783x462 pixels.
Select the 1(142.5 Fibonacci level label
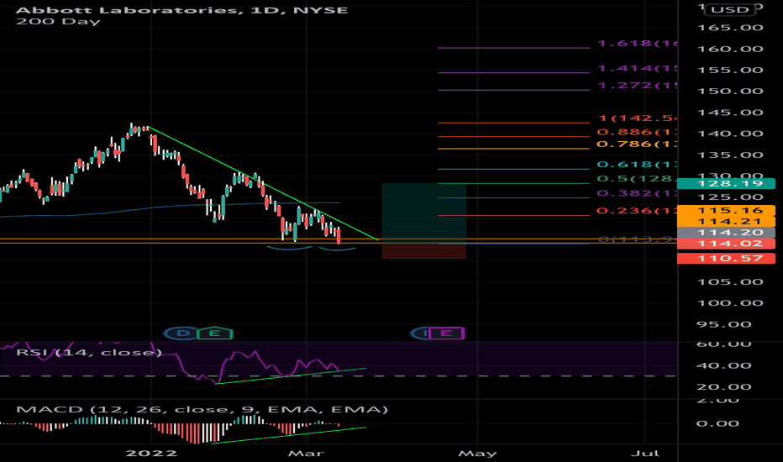[637, 118]
